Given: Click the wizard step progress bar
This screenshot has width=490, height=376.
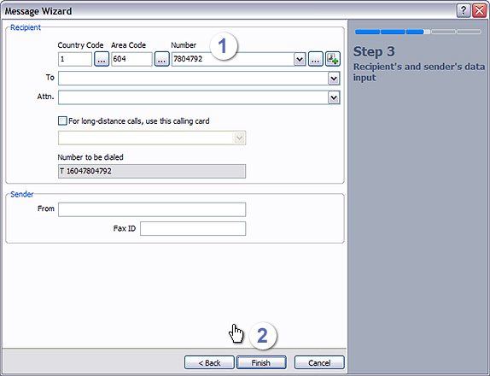Looking at the screenshot, I should pyautogui.click(x=417, y=32).
